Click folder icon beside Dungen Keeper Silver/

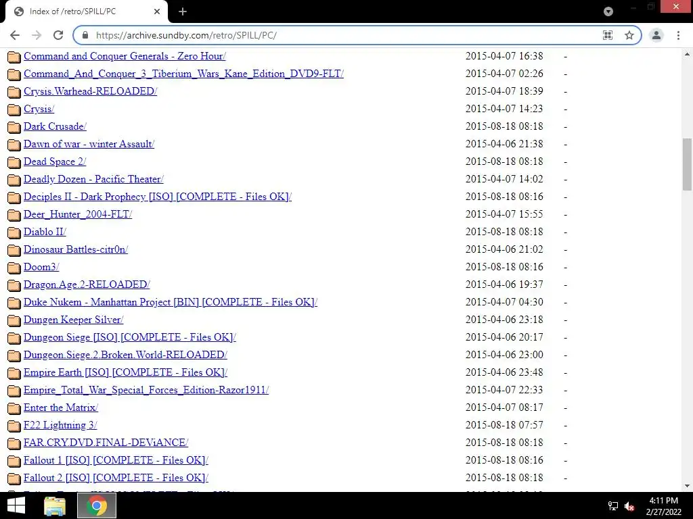[14, 320]
